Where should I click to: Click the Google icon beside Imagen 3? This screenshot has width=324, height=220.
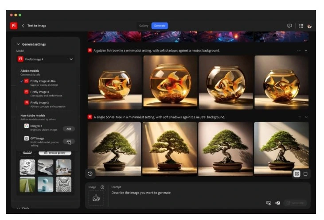pyautogui.click(x=27, y=126)
